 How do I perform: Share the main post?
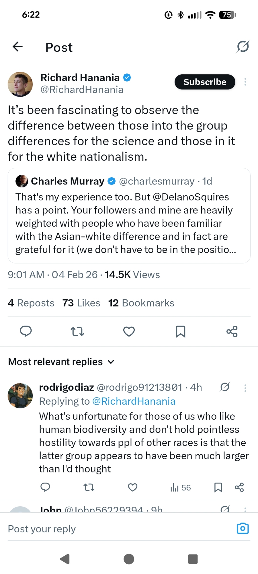coord(232,331)
